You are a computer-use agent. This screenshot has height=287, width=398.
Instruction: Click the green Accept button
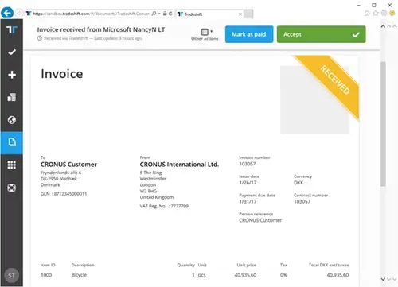click(x=322, y=34)
